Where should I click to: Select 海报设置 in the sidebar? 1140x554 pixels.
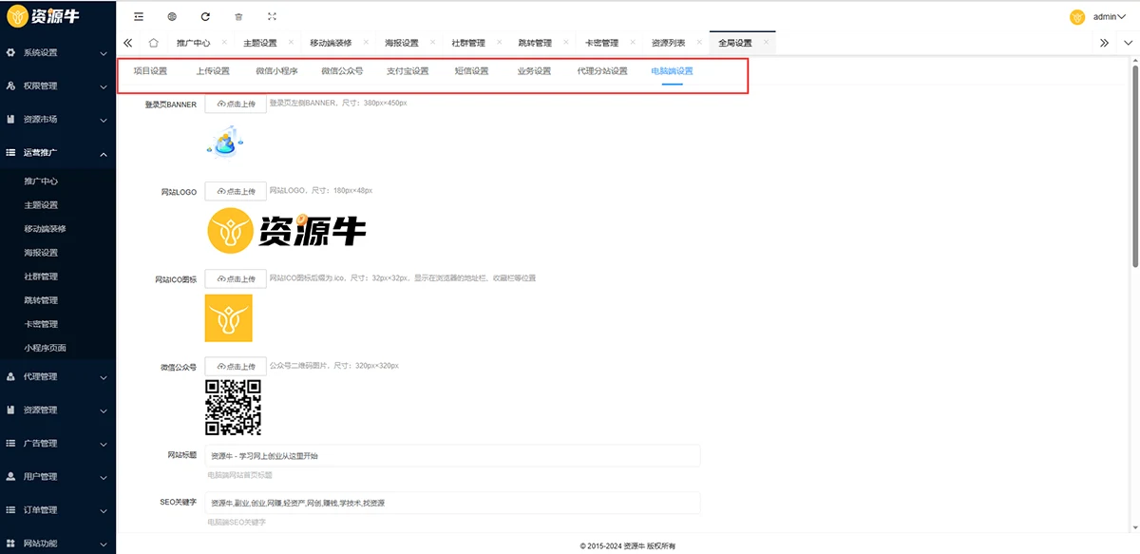(x=41, y=253)
